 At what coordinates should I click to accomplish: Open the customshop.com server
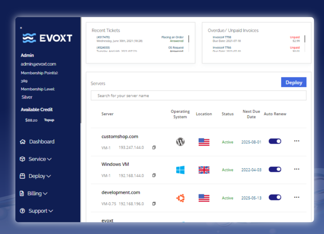(x=120, y=137)
